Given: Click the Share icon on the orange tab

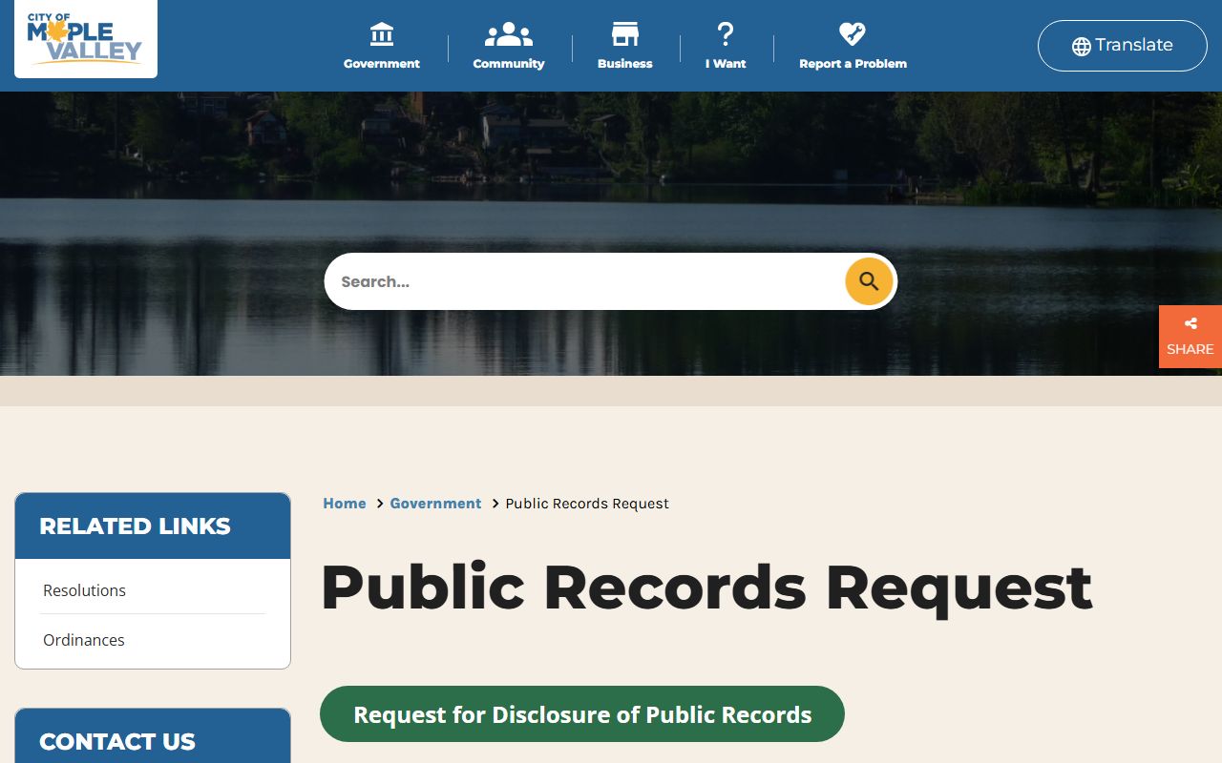Looking at the screenshot, I should [x=1190, y=324].
